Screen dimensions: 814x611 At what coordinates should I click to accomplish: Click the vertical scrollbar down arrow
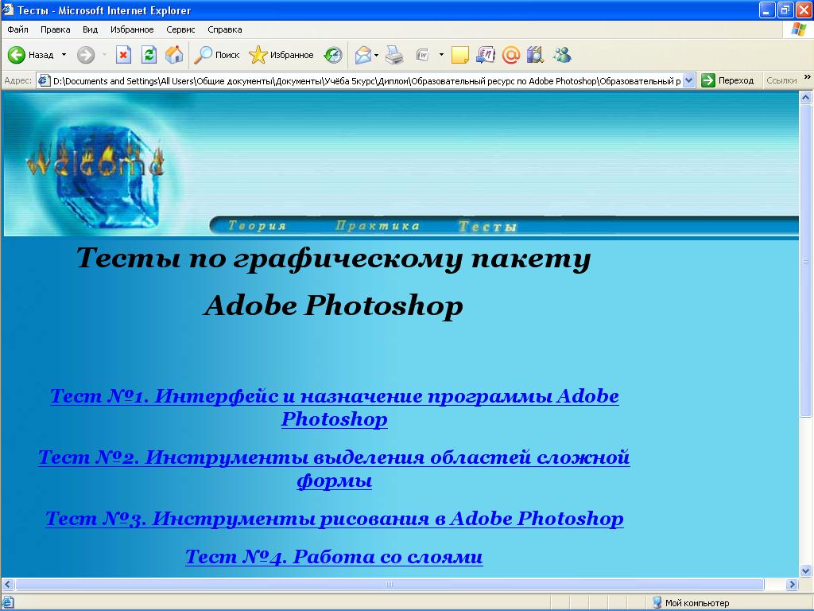(806, 570)
